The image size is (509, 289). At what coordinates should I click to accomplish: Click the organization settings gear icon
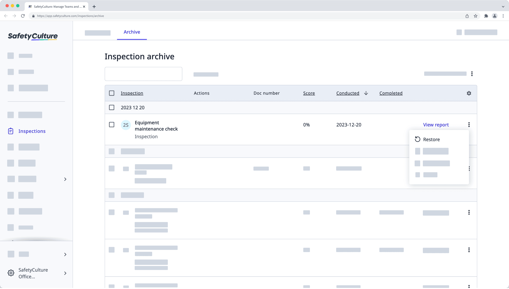[x=11, y=273]
